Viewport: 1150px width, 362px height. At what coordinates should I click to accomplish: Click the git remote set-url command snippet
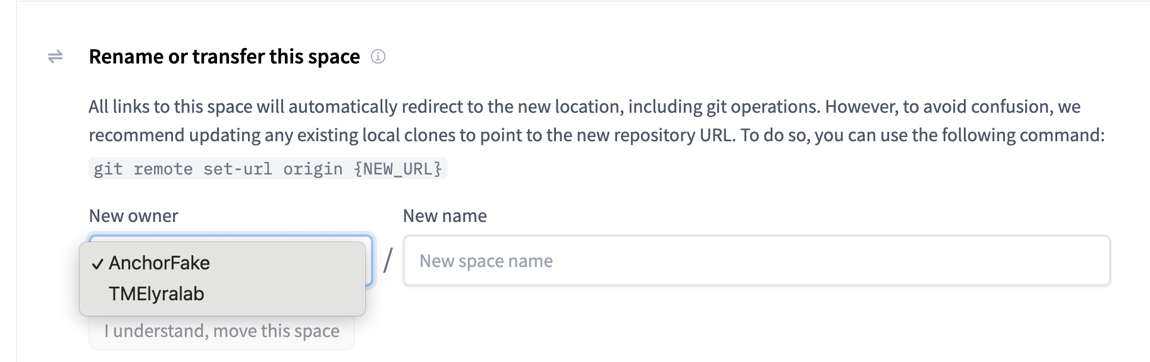[x=268, y=169]
